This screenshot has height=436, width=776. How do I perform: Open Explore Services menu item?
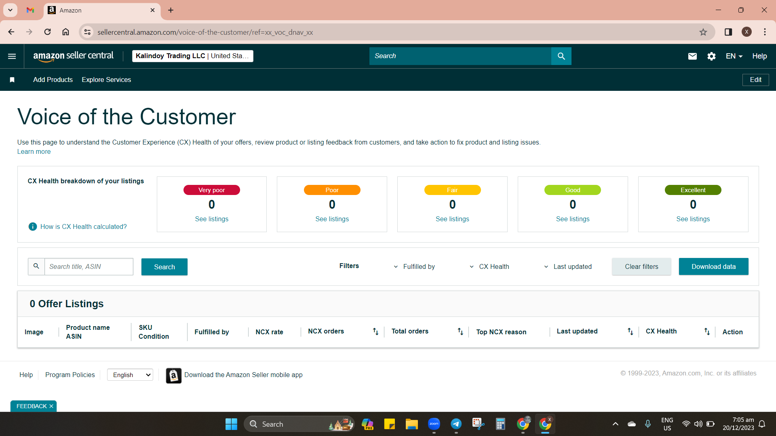click(106, 80)
